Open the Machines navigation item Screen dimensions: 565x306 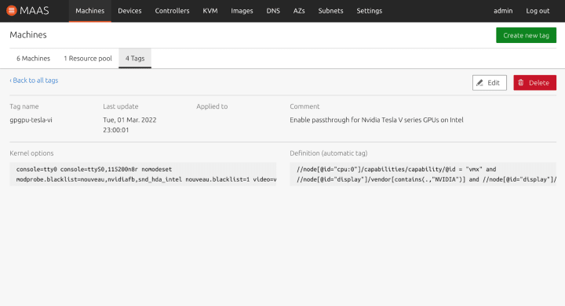click(90, 11)
